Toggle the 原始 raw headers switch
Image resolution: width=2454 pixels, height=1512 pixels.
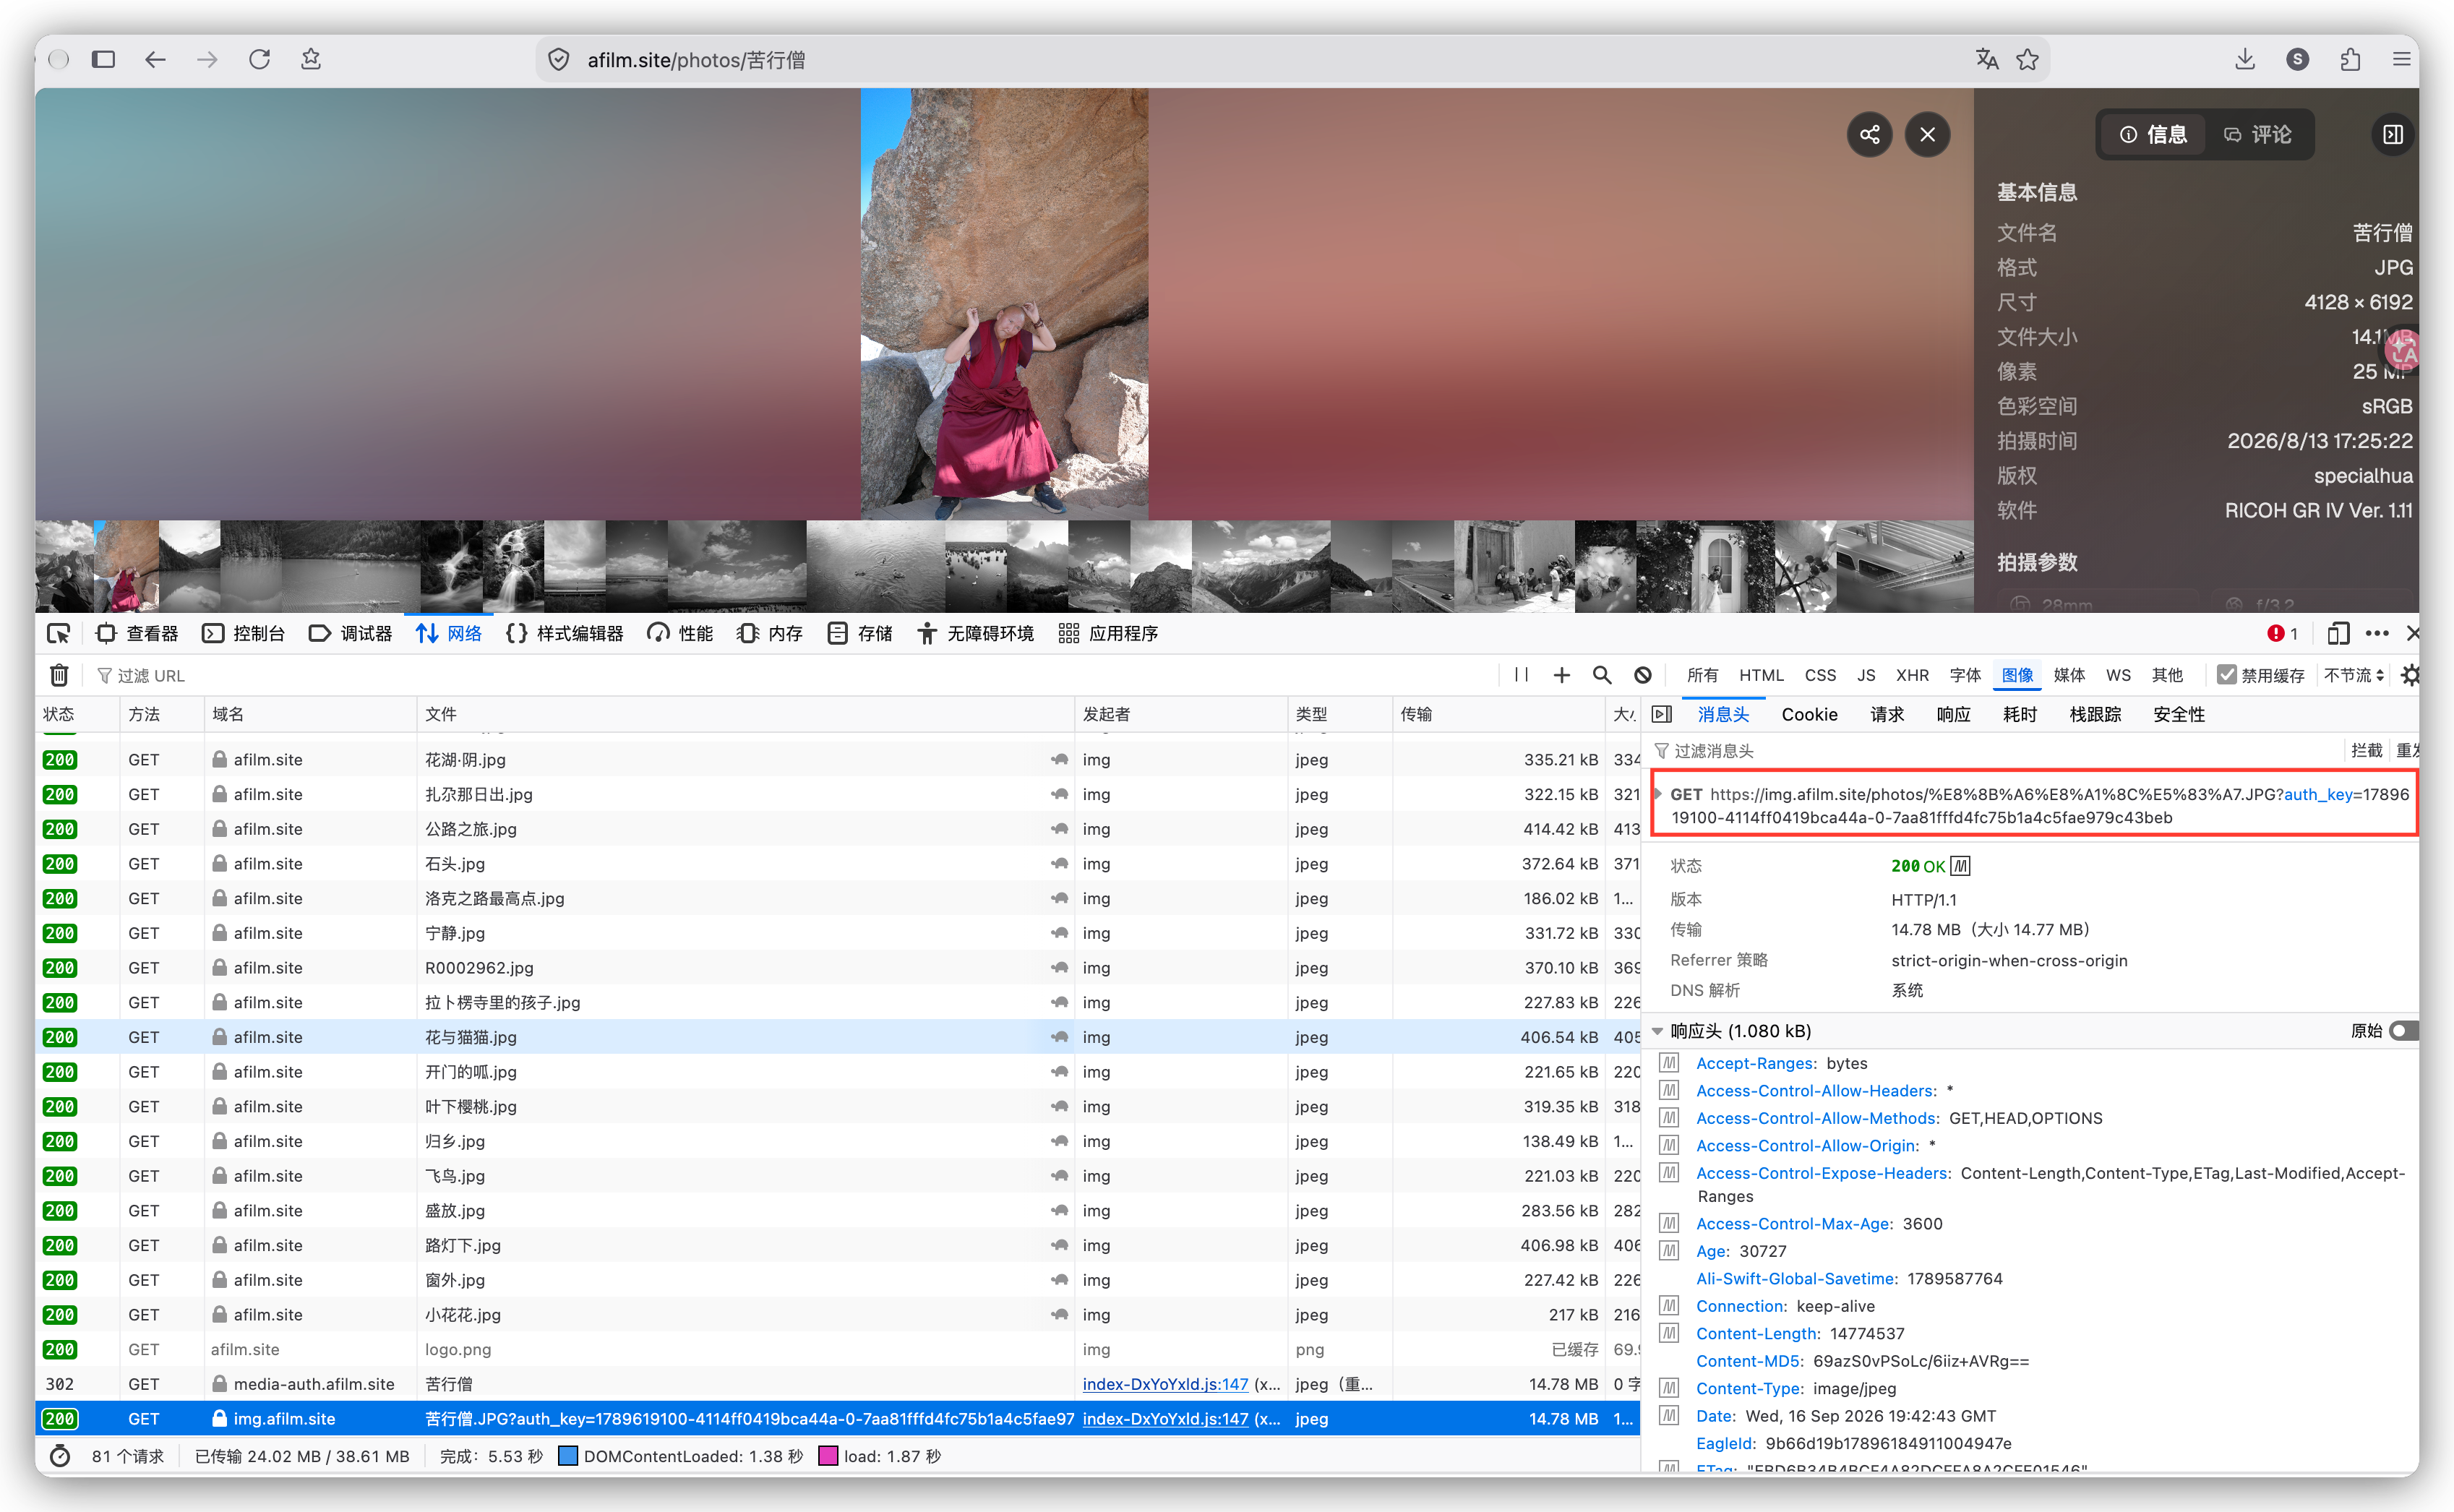2404,1030
